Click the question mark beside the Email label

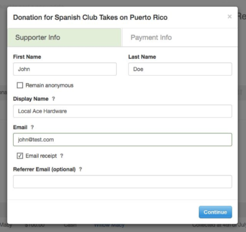[32, 127]
